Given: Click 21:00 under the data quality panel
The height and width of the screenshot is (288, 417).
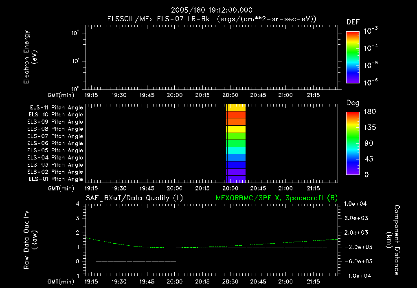Looking at the screenshot, I should [x=285, y=281].
